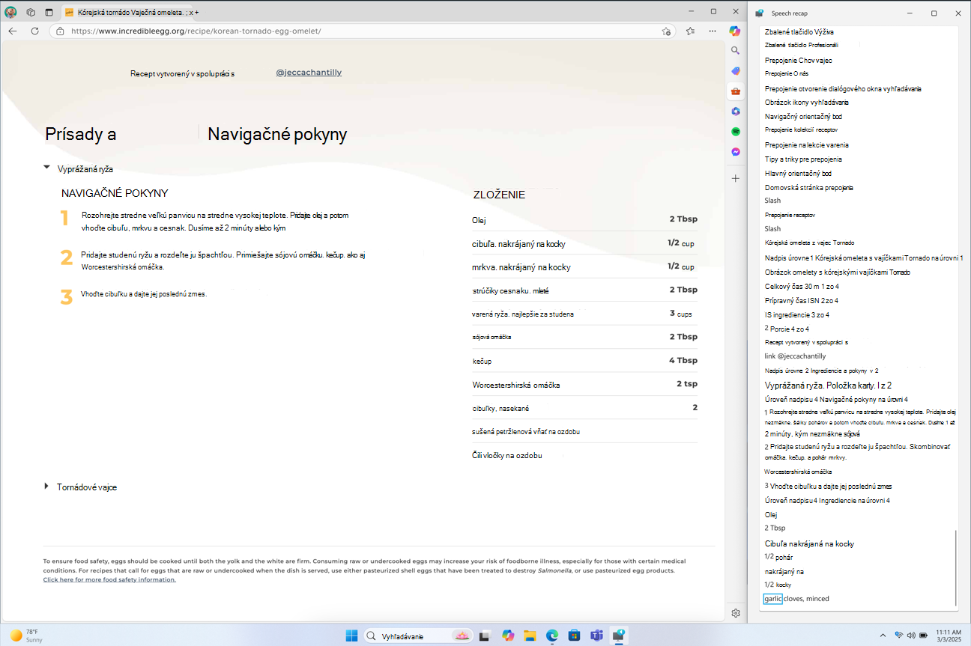Click the Speech recap scrollbar thumb
The height and width of the screenshot is (646, 971).
tap(955, 569)
